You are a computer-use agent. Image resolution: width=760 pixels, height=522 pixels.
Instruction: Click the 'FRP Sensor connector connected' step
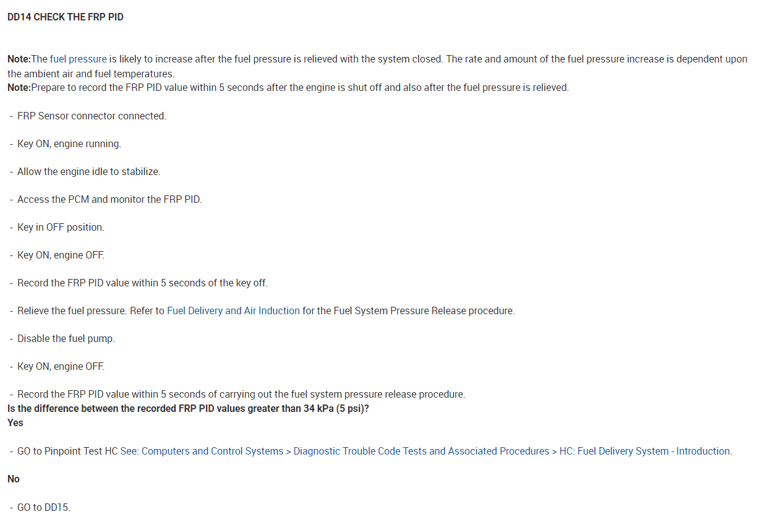click(92, 116)
